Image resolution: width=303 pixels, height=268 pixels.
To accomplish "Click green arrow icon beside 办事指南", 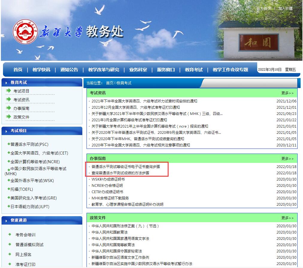I will click(x=8, y=108).
